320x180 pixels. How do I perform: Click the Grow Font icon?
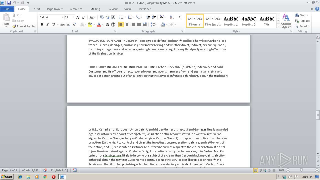coord(78,17)
